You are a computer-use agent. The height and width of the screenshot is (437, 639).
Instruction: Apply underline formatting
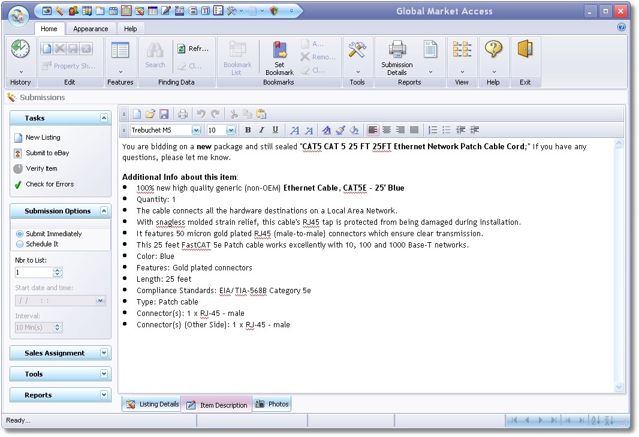(275, 130)
